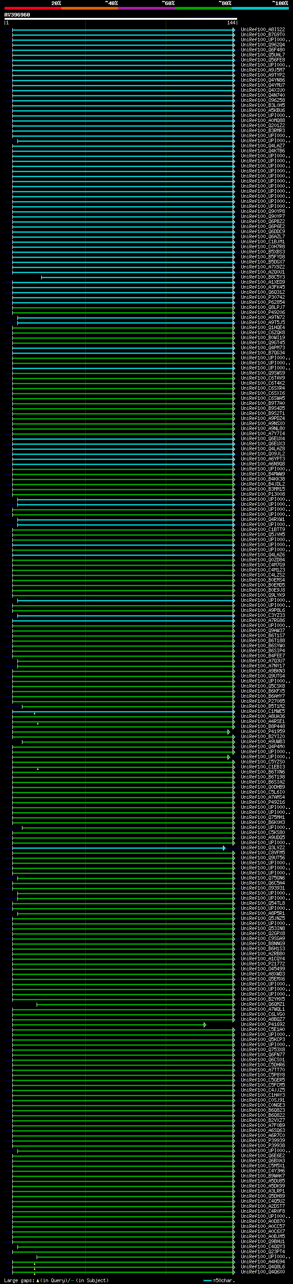Image resolution: width=293 pixels, height=1284 pixels.
Task: Select the hit UniRef100_P49206
Action: click(x=263, y=313)
